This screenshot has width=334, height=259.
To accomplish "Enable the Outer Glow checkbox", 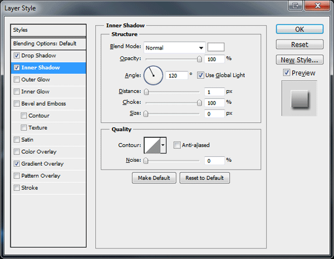I will [17, 79].
